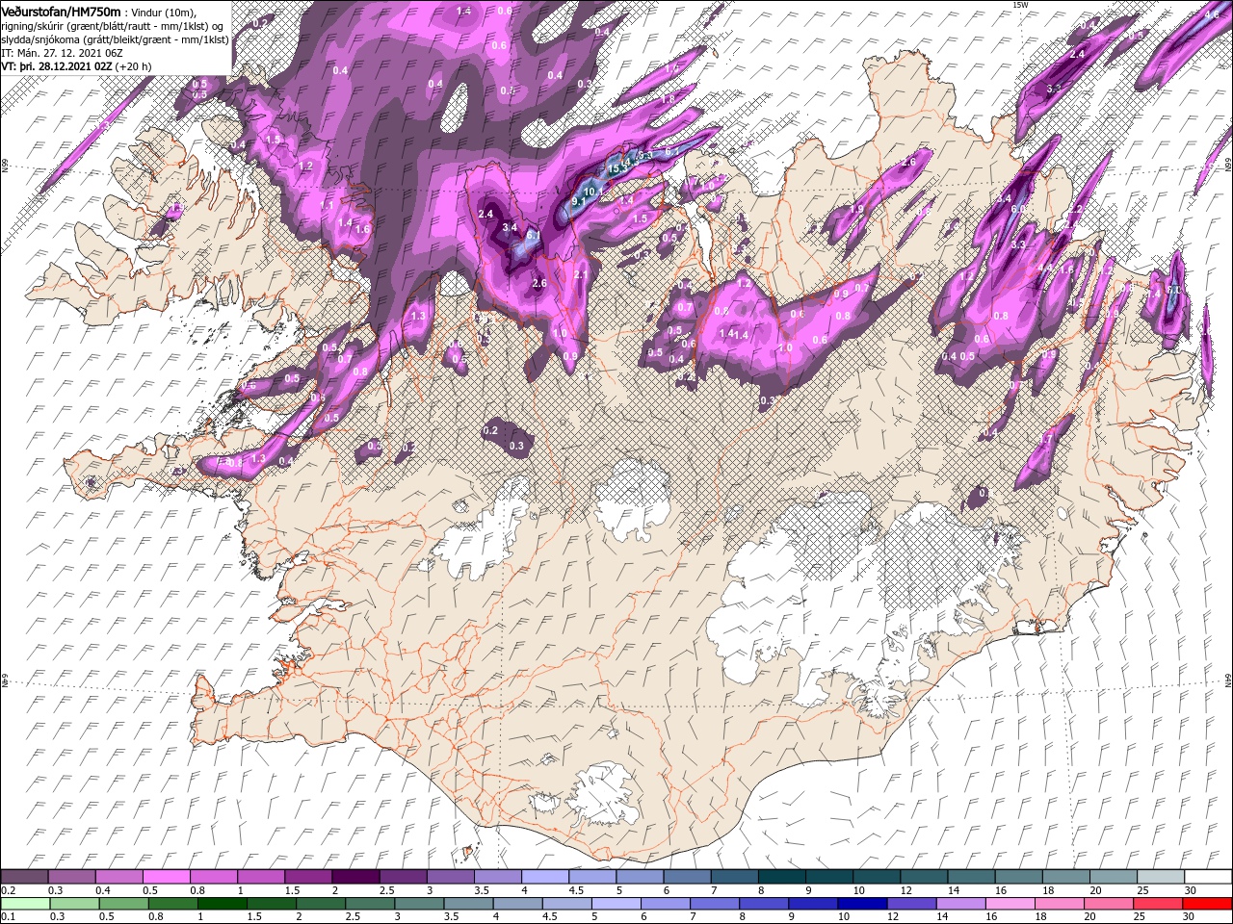Image resolution: width=1233 pixels, height=924 pixels.
Task: Click the 'VT: þri. 28.12.2021 02Z' valid time
Action: tap(56, 65)
